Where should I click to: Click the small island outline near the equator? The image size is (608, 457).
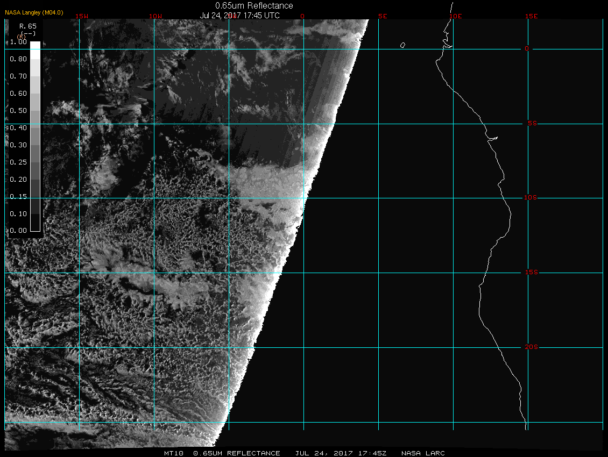point(402,45)
